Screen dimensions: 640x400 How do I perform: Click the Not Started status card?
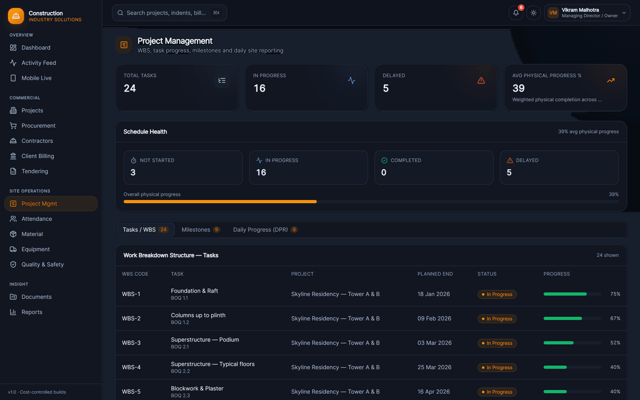[183, 168]
